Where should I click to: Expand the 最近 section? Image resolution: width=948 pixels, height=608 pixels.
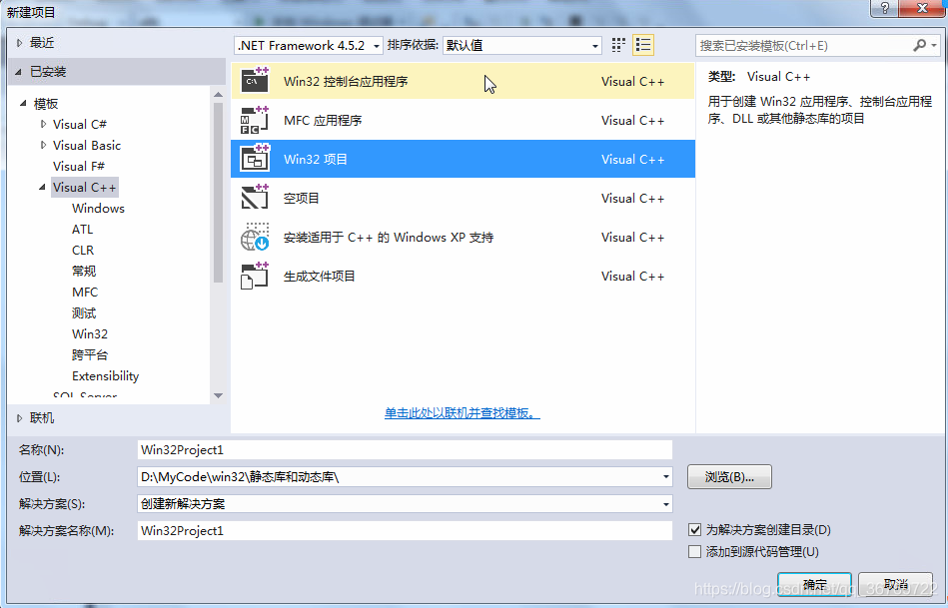[19, 43]
